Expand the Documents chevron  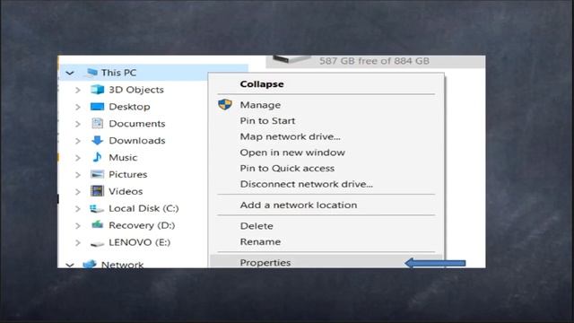click(78, 124)
